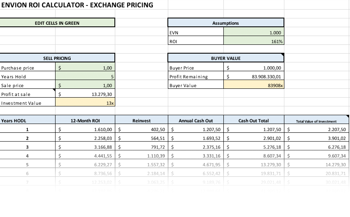Select the SELL PRICING header cell

point(57,58)
